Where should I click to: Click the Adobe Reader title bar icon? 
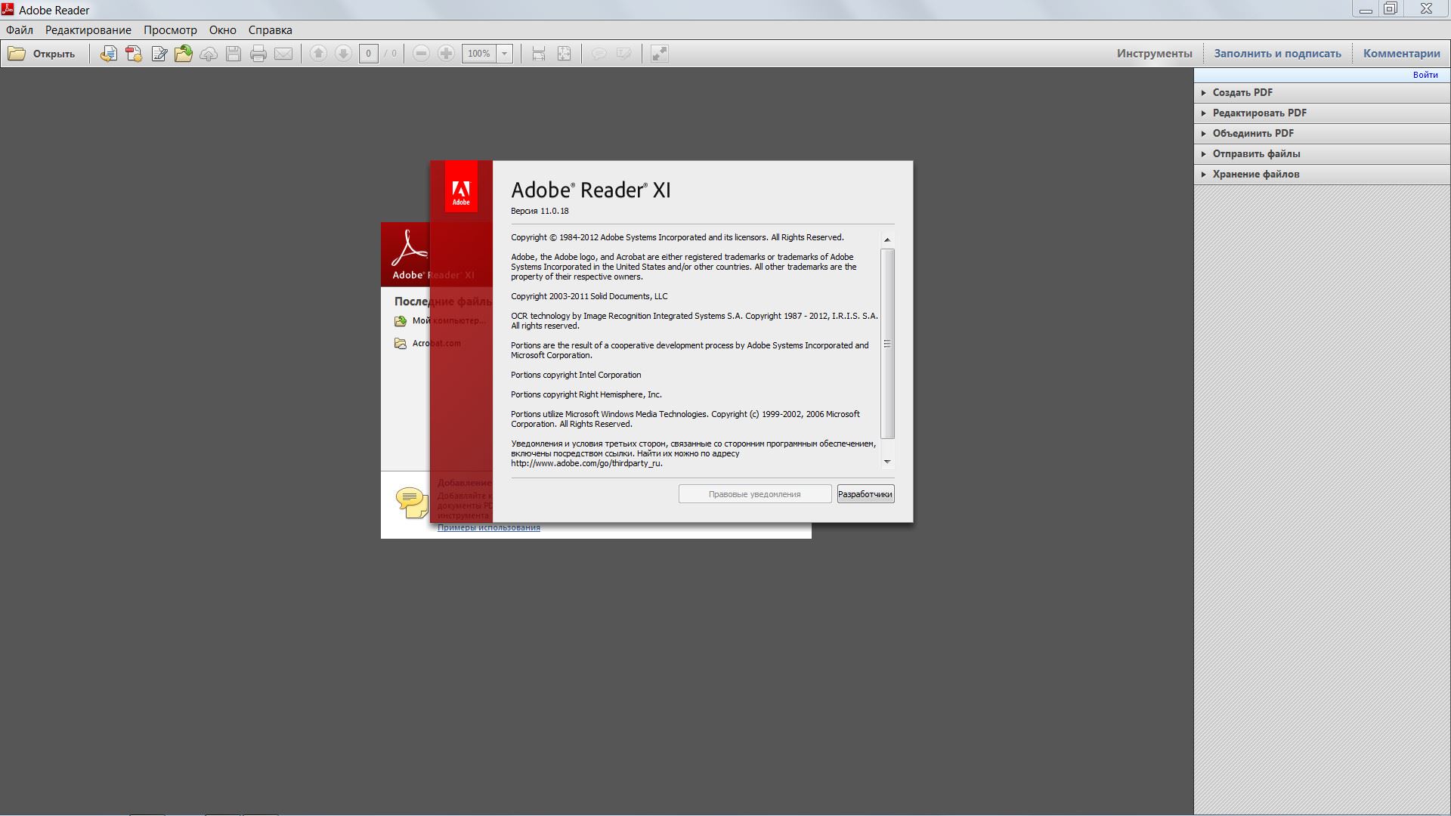8,9
